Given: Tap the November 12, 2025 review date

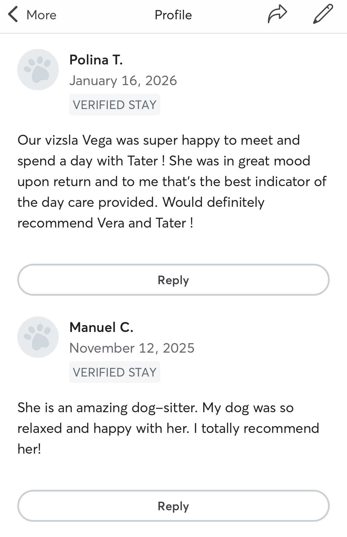Looking at the screenshot, I should [132, 348].
